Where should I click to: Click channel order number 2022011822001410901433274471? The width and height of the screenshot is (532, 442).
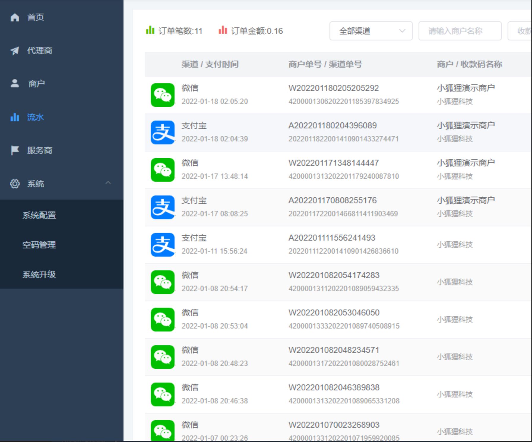click(x=343, y=139)
